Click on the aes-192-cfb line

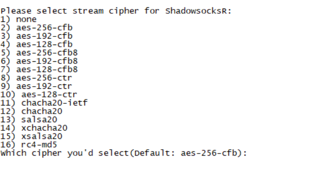pos(36,36)
